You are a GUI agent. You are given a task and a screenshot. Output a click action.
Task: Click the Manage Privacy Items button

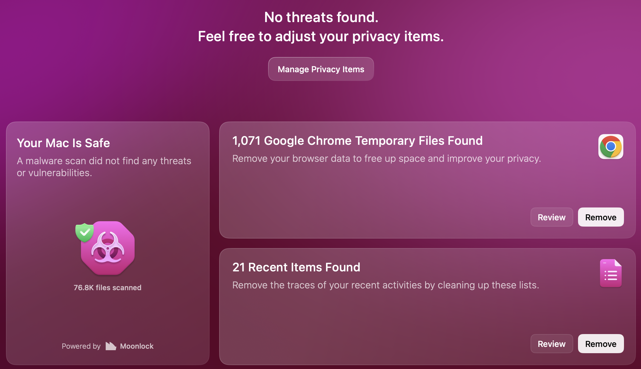pos(321,69)
